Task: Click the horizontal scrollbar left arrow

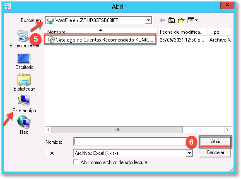Action: pos(48,130)
